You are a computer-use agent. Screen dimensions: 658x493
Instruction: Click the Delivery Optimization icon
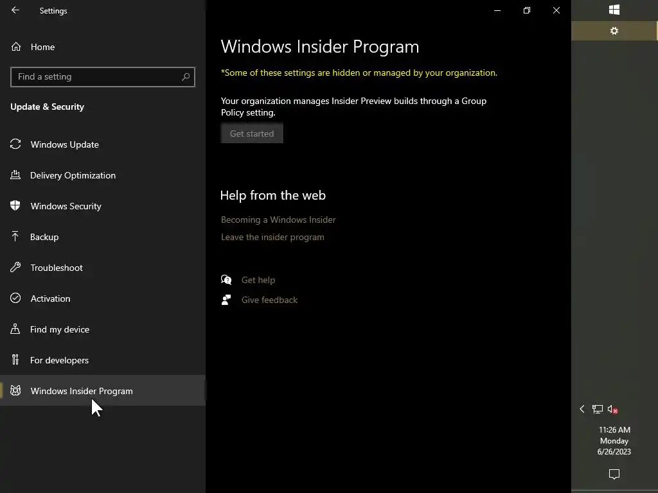click(x=15, y=175)
